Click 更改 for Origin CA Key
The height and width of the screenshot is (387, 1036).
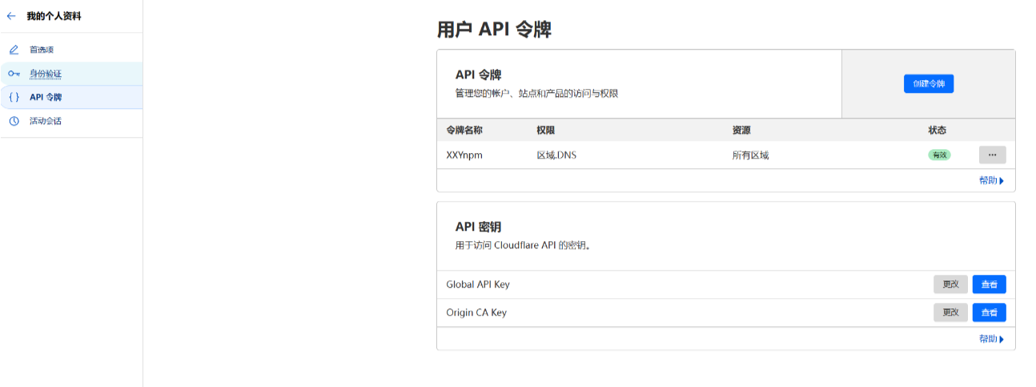(950, 312)
